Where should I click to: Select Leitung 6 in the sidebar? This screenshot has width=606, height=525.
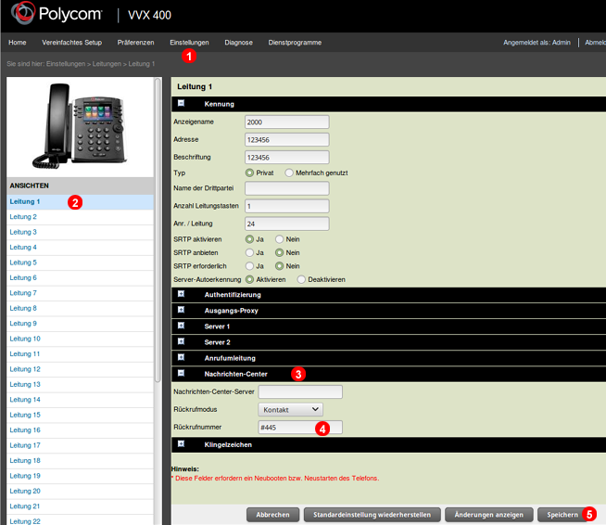pyautogui.click(x=80, y=277)
